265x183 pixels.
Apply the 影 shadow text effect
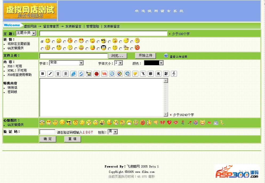coord(166,74)
